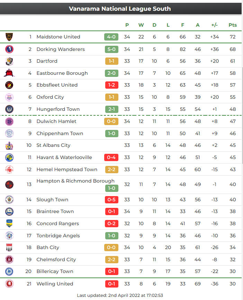Open the Dartford team link
The height and width of the screenshot is (300, 243).
(x=47, y=61)
